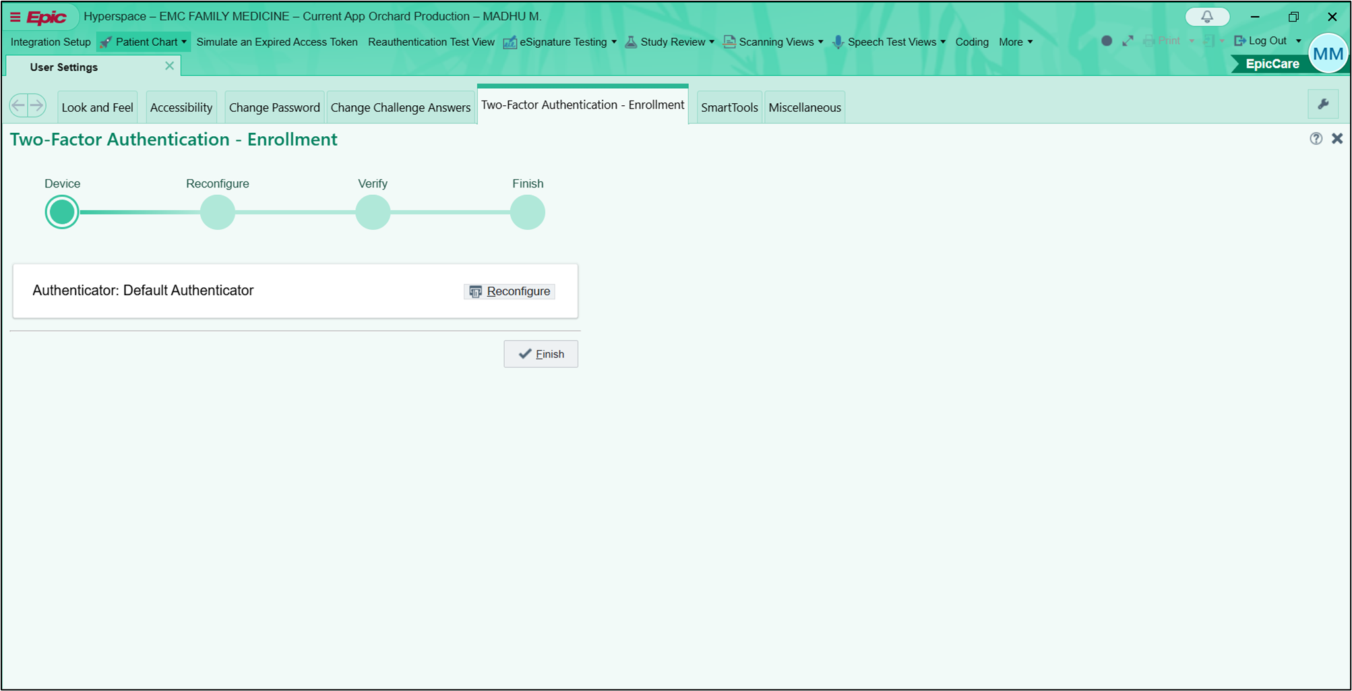Switch to Change Challenge Answers tab

point(400,107)
